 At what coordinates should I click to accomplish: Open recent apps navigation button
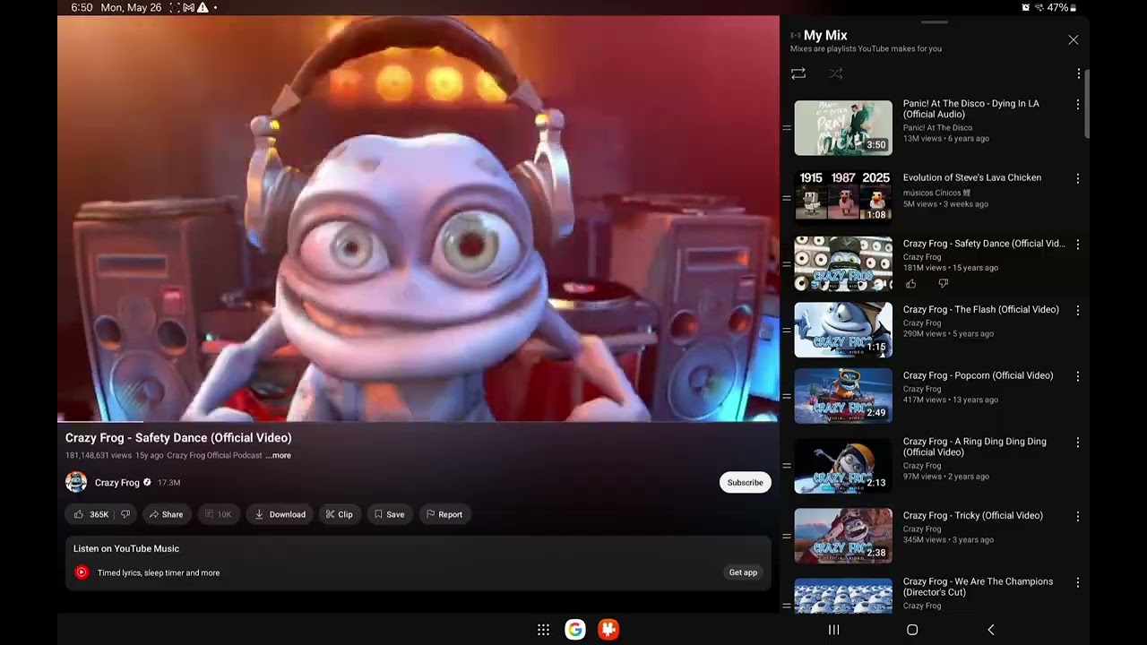click(x=833, y=630)
